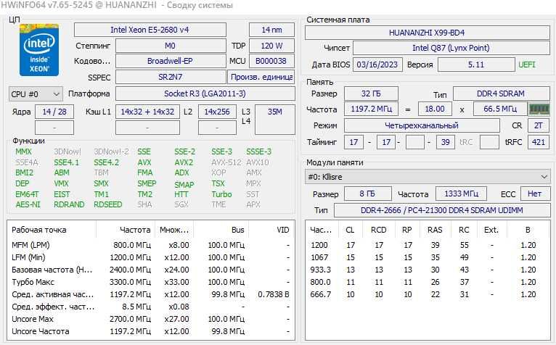
Task: Select the stepping value M0
Action: point(171,46)
